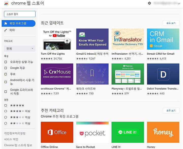Open the Planyway calendar tile
This screenshot has height=149, width=183.
pyautogui.click(x=128, y=74)
